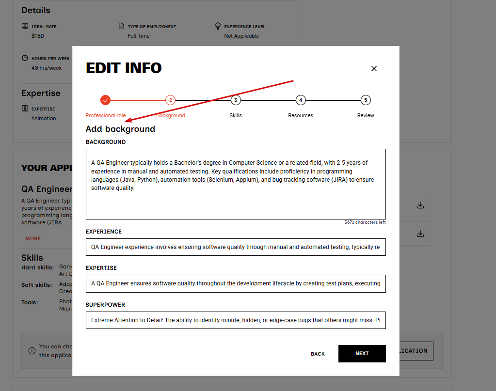Viewport: 496px width, 391px height.
Task: Click the Ideal Rate money icon
Action: tap(25, 26)
